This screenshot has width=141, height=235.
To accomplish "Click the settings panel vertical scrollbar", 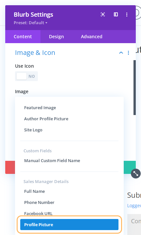I will coord(134,88).
